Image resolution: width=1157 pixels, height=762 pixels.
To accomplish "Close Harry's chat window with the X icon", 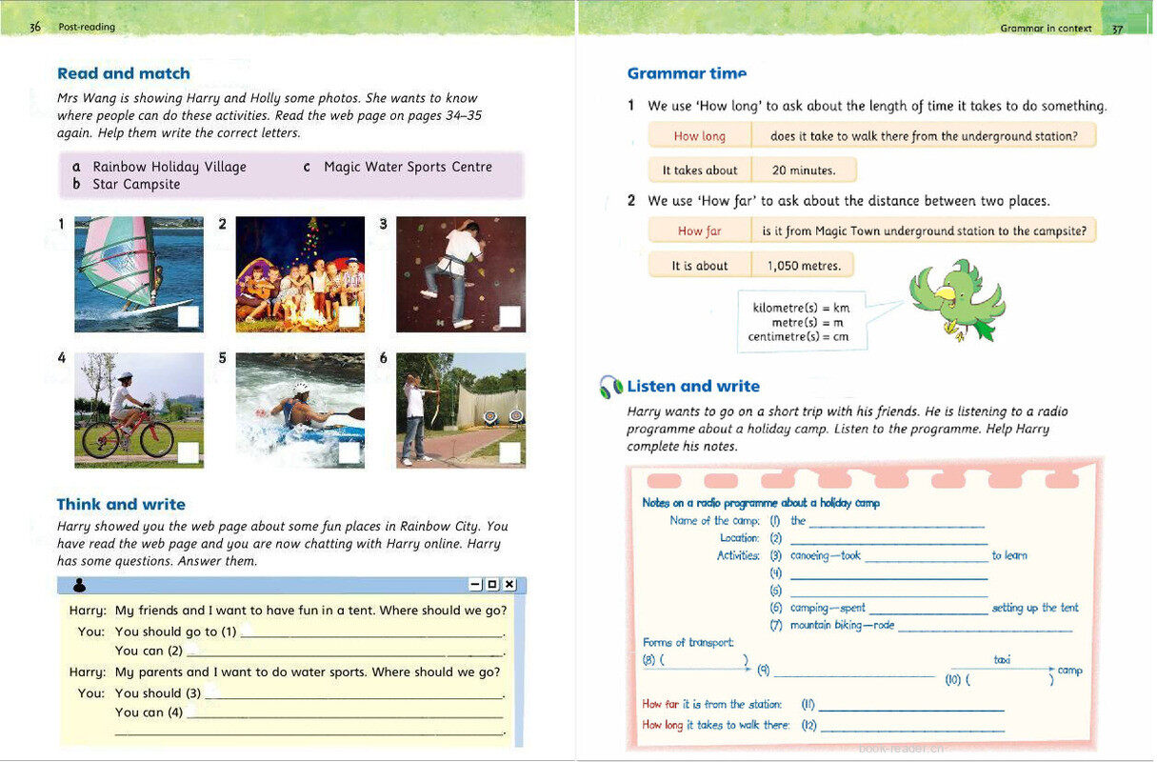I will pyautogui.click(x=509, y=584).
